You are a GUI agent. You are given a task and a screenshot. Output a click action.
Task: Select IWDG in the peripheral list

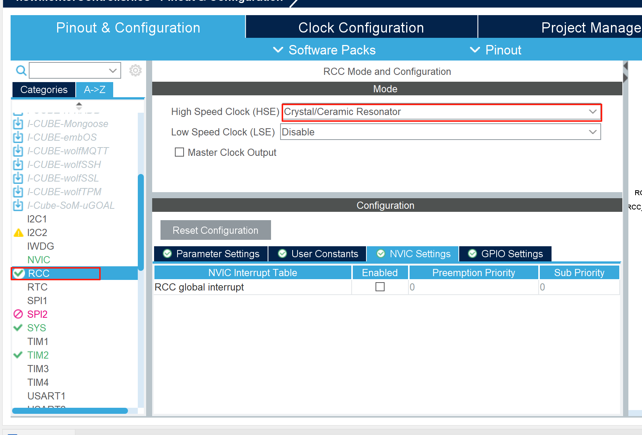pyautogui.click(x=41, y=246)
